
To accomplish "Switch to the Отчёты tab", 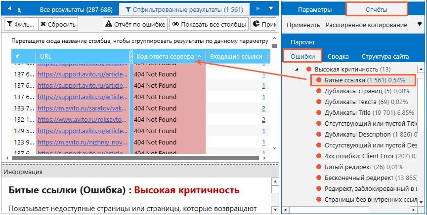I will click(x=377, y=9).
